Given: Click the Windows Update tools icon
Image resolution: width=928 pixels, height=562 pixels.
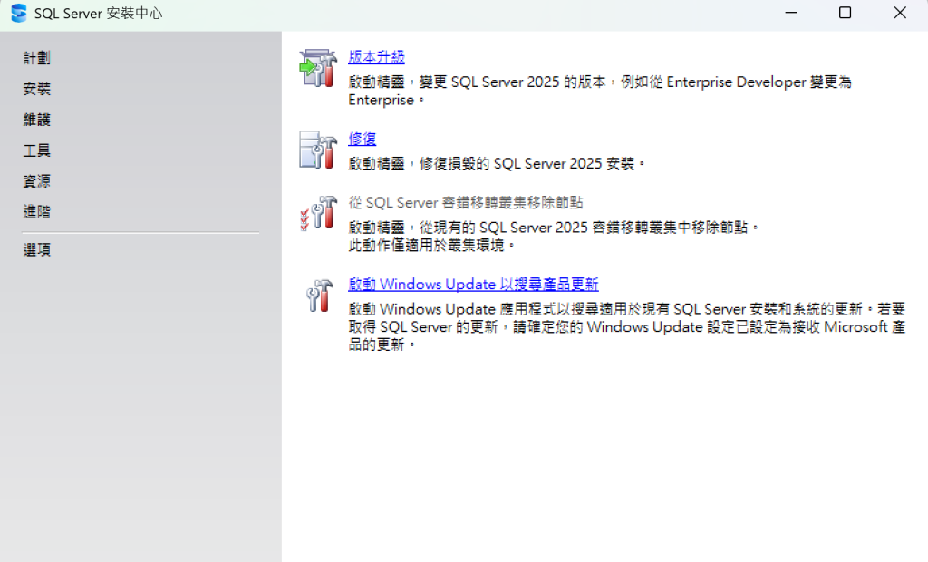Looking at the screenshot, I should tap(319, 295).
